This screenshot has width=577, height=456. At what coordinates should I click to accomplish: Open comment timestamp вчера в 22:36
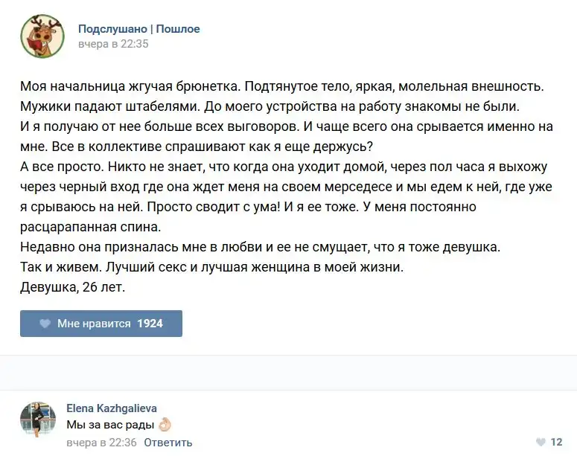(101, 443)
